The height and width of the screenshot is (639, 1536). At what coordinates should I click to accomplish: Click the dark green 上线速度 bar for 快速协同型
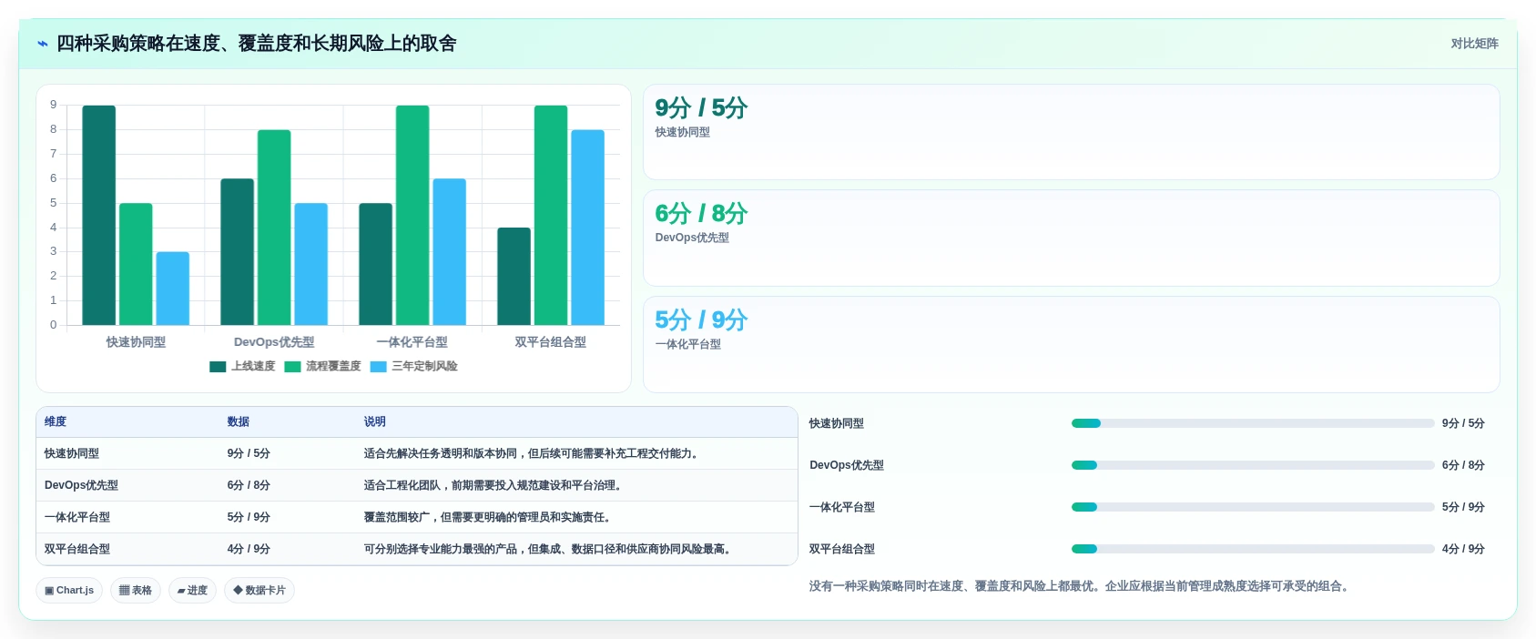pos(99,215)
